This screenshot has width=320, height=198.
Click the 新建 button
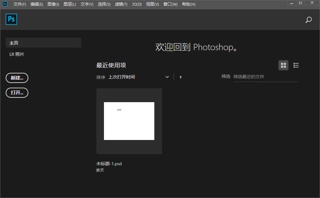coord(17,78)
